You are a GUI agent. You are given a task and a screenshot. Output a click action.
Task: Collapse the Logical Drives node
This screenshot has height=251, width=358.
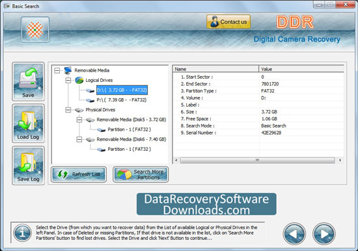coord(68,81)
